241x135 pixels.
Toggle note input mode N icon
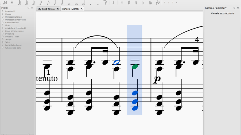pyautogui.click(x=5, y=2)
